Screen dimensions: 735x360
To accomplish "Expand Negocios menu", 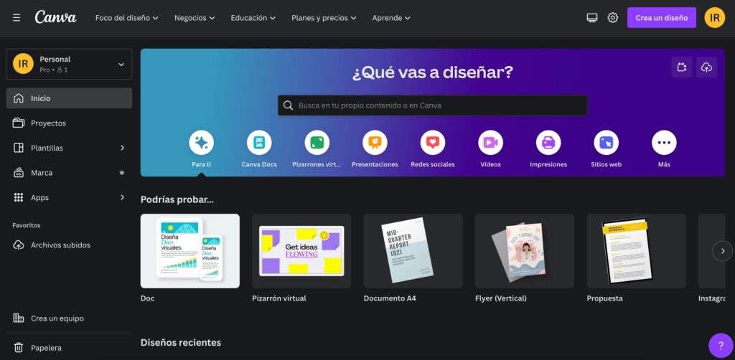I will coord(195,18).
